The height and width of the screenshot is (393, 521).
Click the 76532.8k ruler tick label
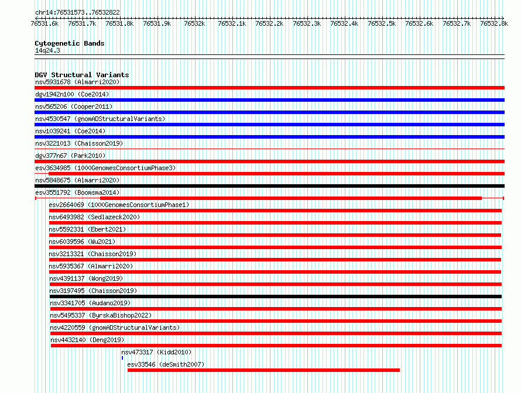(494, 23)
